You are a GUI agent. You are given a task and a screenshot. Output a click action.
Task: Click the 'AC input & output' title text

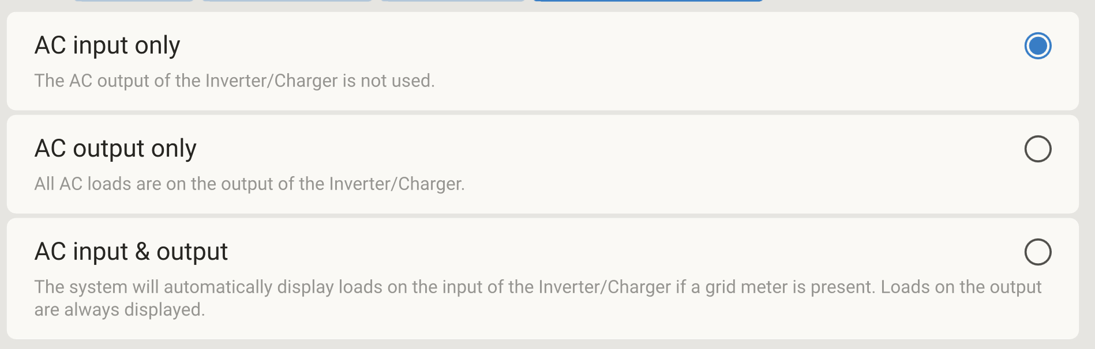click(131, 252)
